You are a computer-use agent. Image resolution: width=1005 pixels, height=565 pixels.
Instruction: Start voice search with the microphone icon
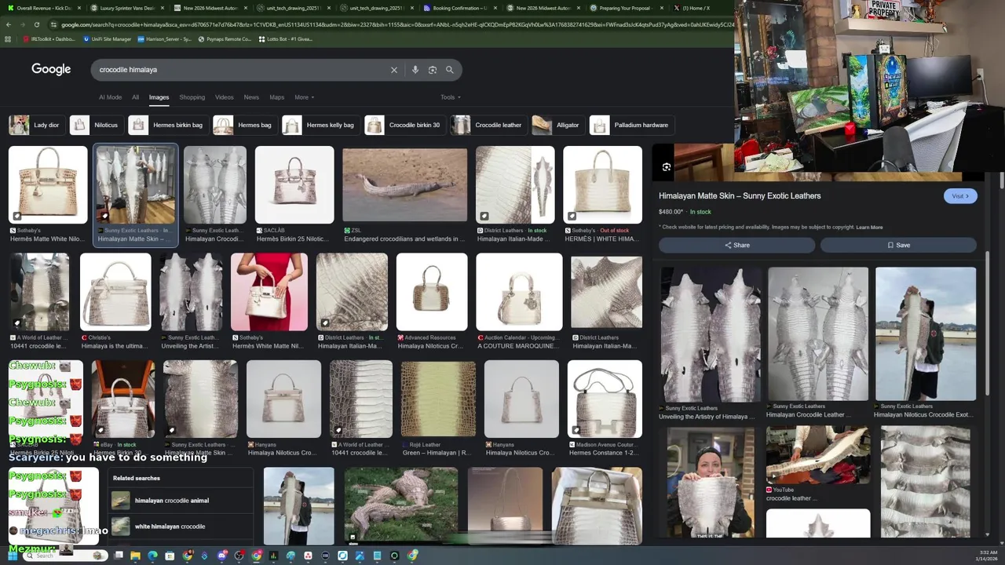click(415, 70)
